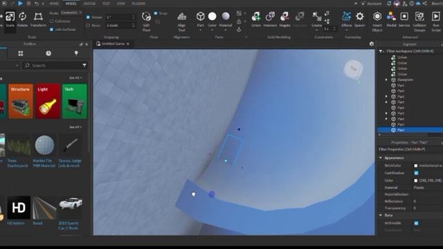
Task: Click the blue Play button in title bar
Action: click(x=20, y=3)
